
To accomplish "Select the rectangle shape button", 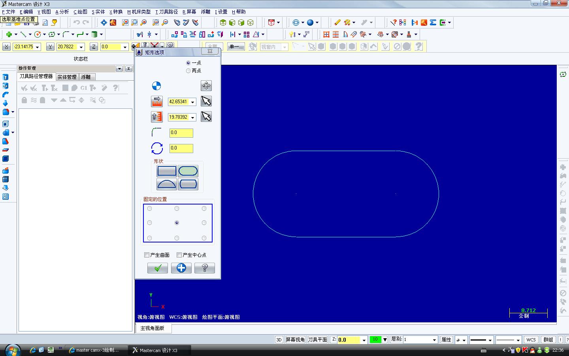I will coord(167,171).
